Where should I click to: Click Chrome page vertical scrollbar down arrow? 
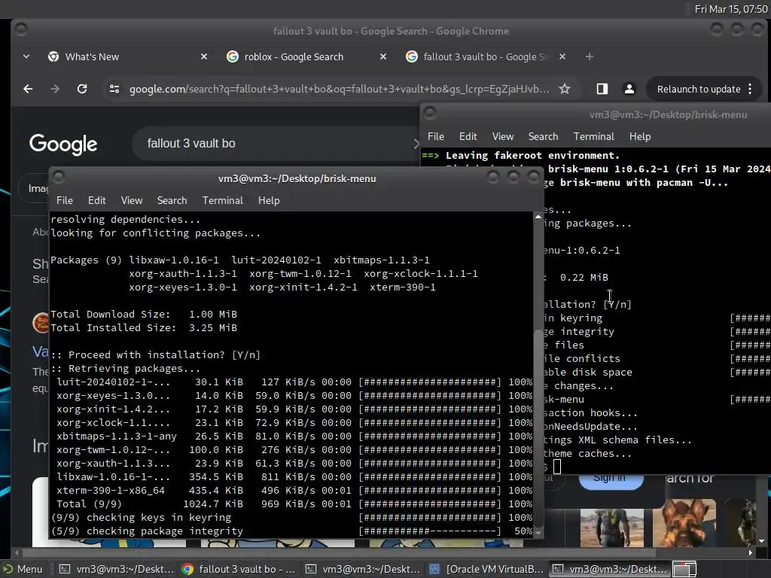click(762, 541)
